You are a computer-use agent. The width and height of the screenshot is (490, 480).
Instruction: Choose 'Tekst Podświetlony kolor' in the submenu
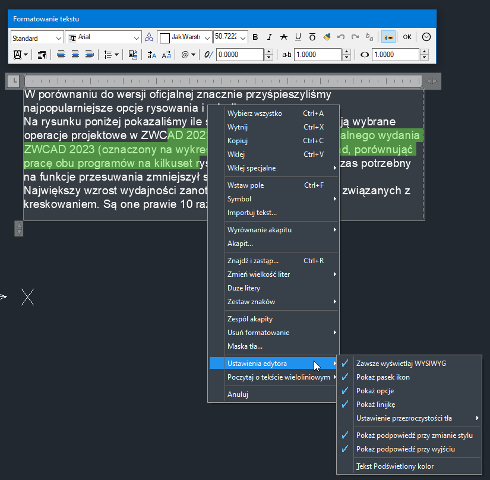pyautogui.click(x=409, y=466)
